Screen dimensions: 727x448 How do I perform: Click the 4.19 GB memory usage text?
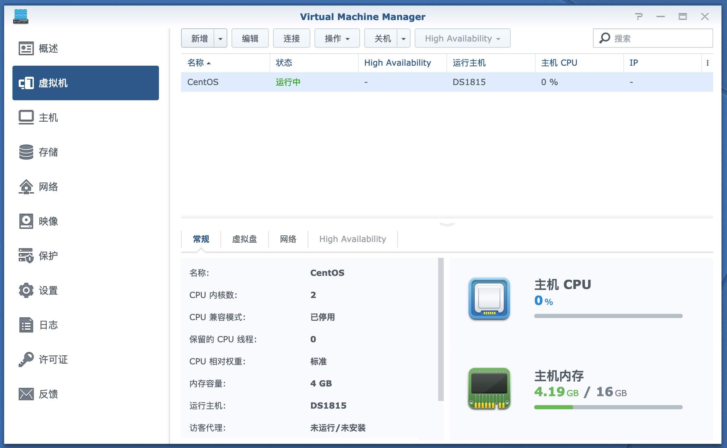(556, 392)
